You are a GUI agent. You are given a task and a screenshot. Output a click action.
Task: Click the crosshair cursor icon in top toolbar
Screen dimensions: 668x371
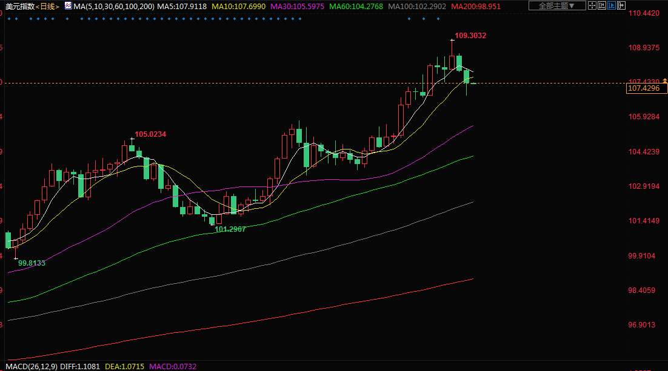[593, 6]
